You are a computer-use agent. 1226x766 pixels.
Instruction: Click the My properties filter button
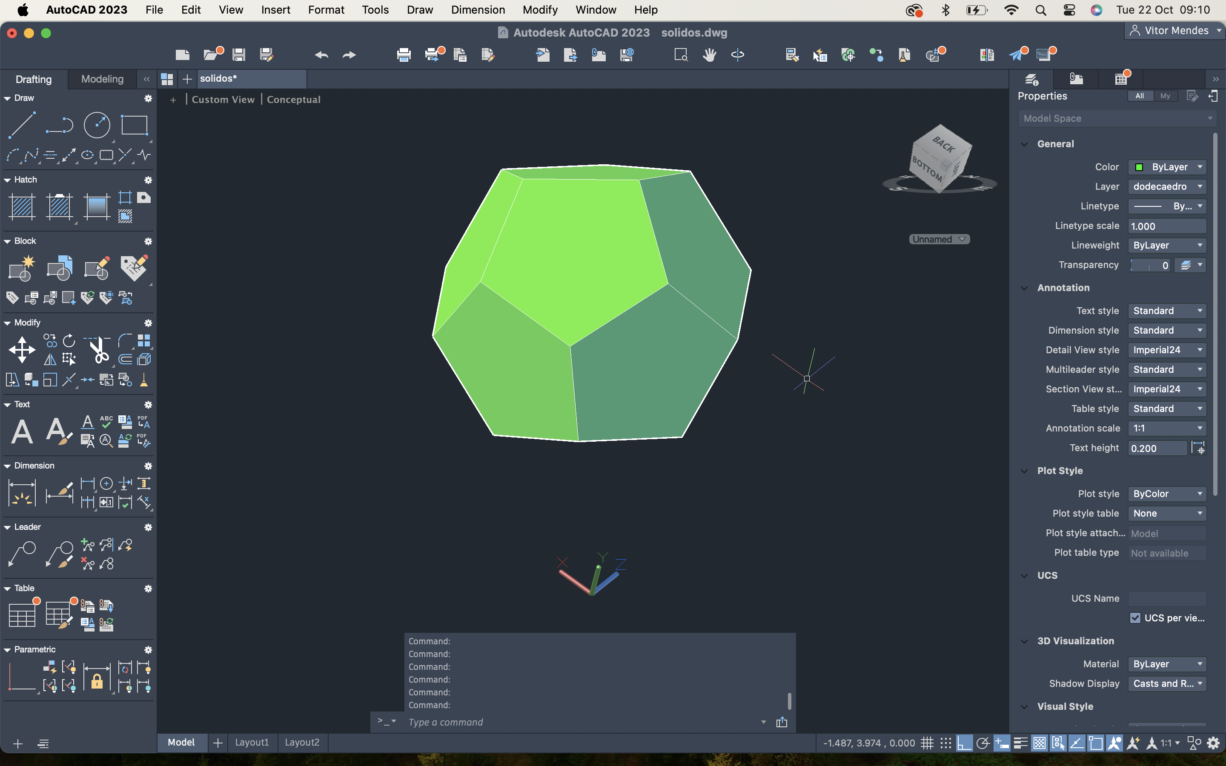1165,96
